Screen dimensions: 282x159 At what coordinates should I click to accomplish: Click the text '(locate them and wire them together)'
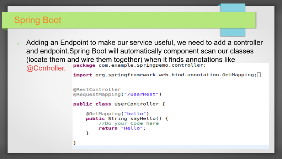pos(84,60)
